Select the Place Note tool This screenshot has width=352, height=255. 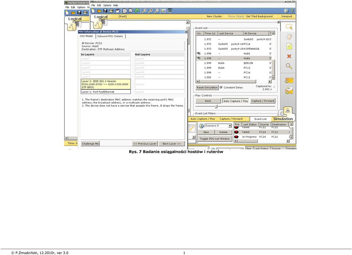pos(289,46)
